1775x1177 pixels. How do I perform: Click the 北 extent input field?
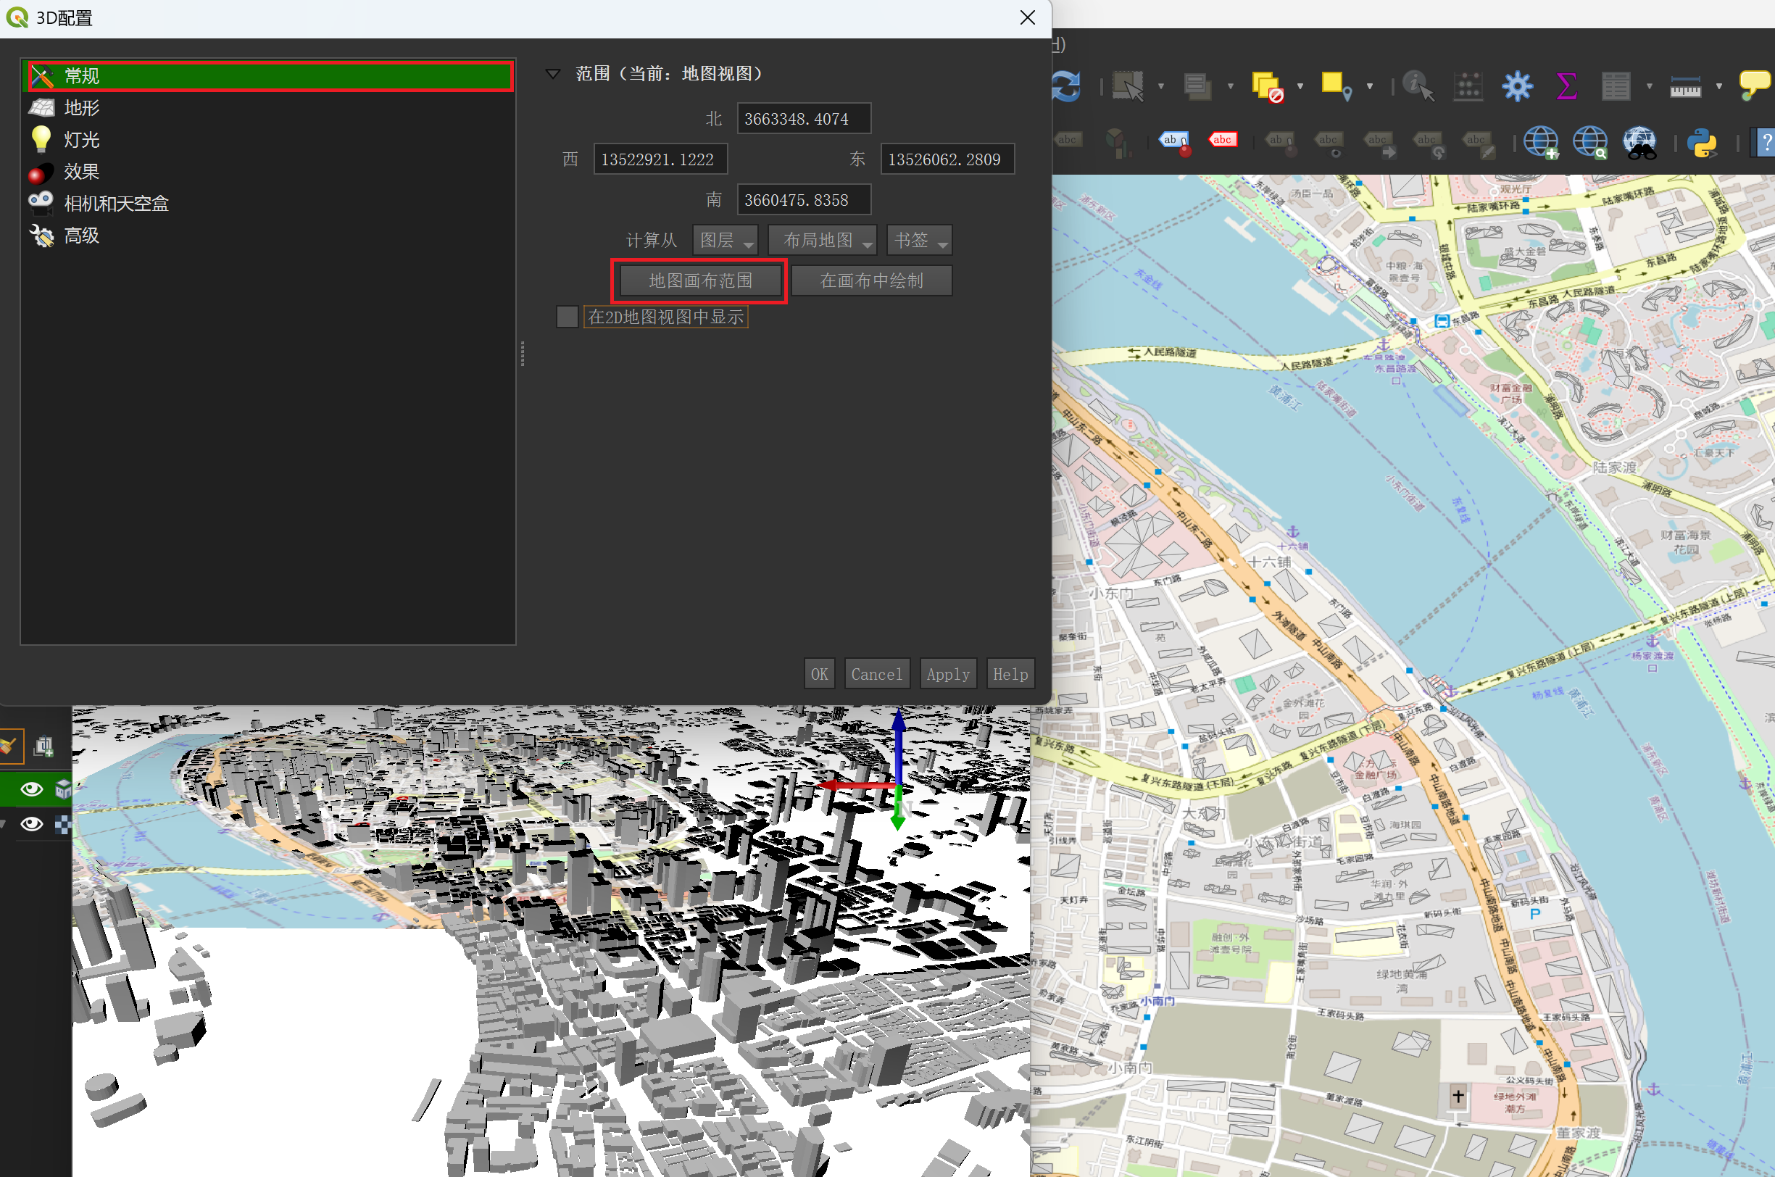[x=804, y=119]
